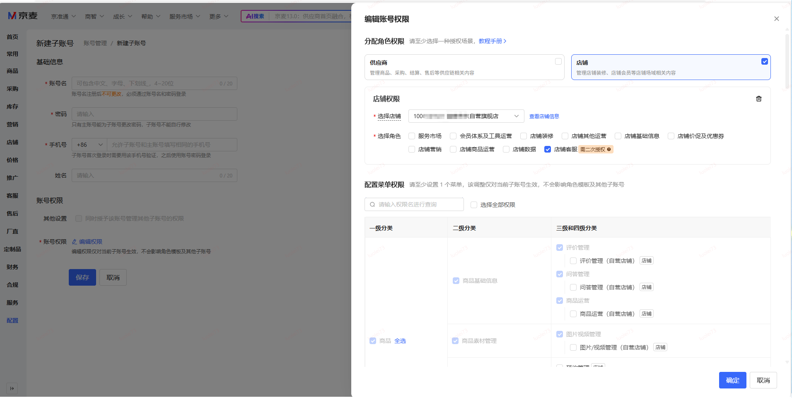This screenshot has height=398, width=792.
Task: Click the dialog's vertical scrollbar
Action: [x=787, y=62]
